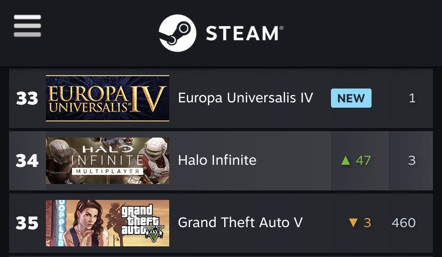Open the hamburger menu icon
442x257 pixels.
(x=27, y=26)
